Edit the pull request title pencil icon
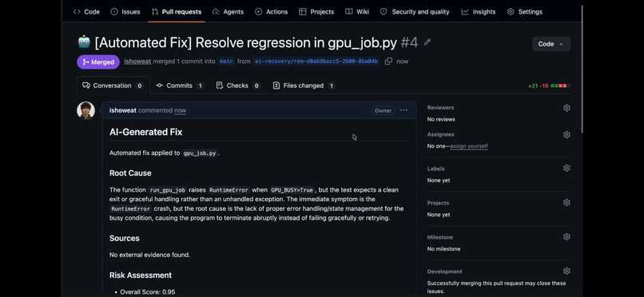This screenshot has width=644, height=297. pos(427,42)
